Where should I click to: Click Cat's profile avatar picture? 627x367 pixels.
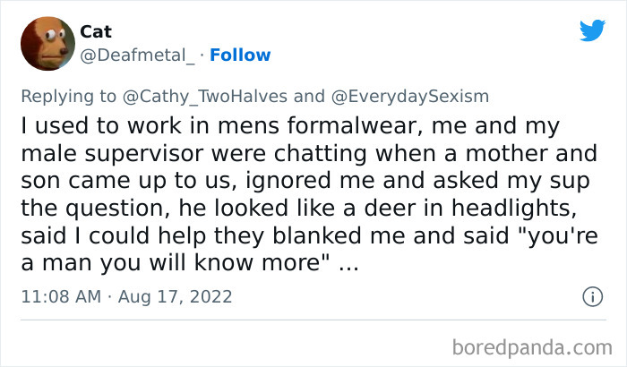click(x=47, y=42)
